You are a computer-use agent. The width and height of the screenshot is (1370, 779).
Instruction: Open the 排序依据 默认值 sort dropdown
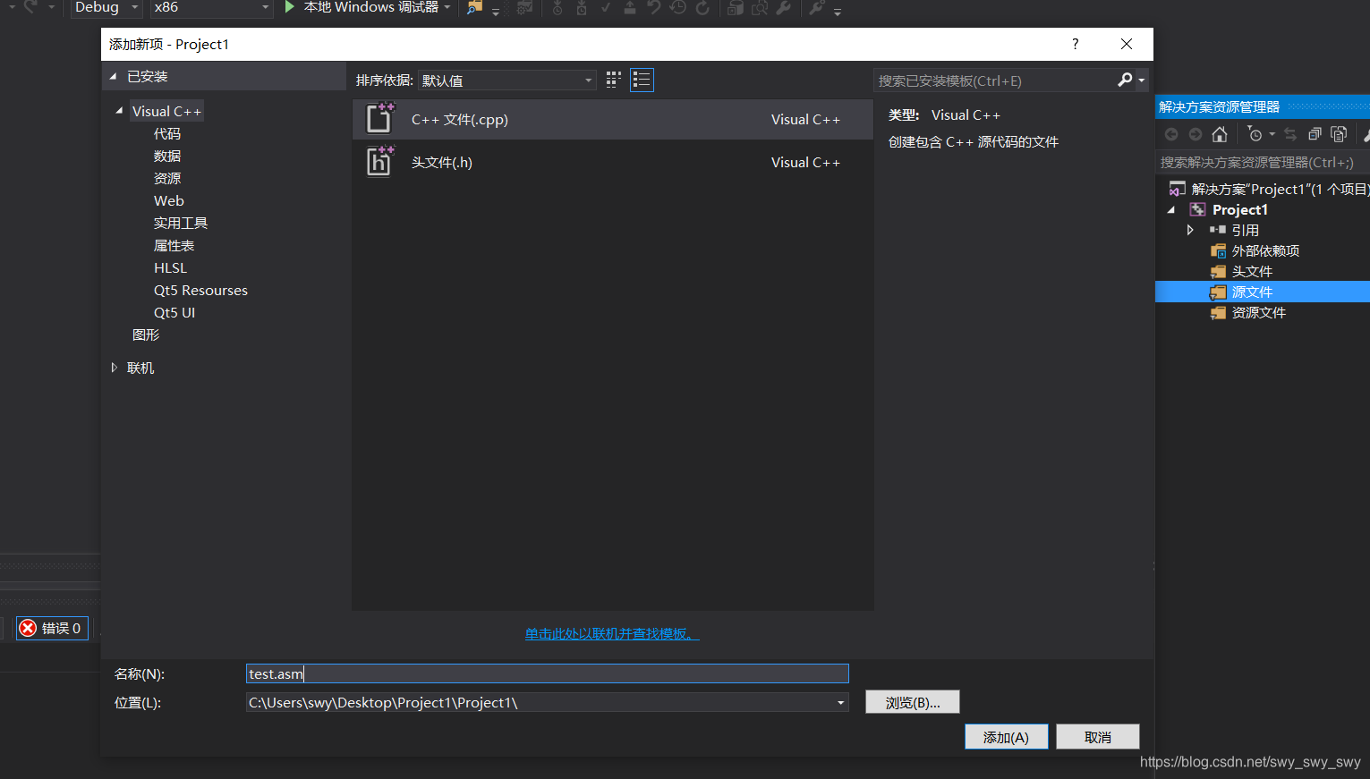(507, 80)
